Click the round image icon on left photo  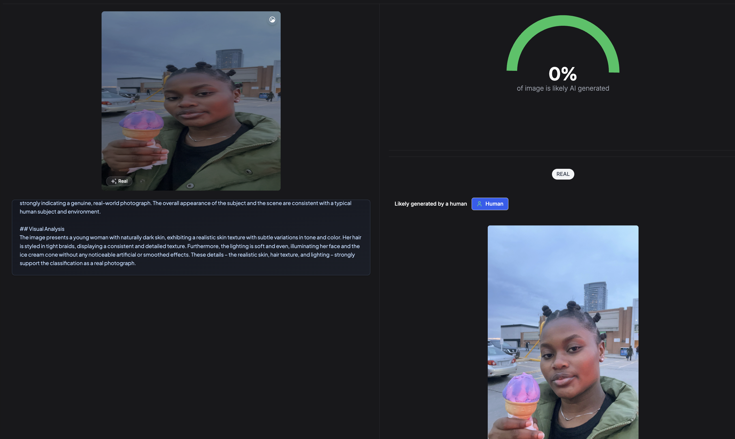(272, 20)
